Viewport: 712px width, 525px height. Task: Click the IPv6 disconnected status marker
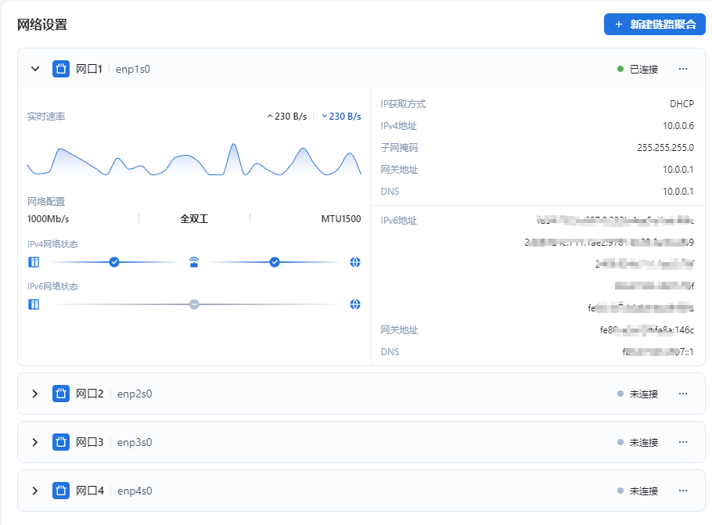tap(194, 304)
